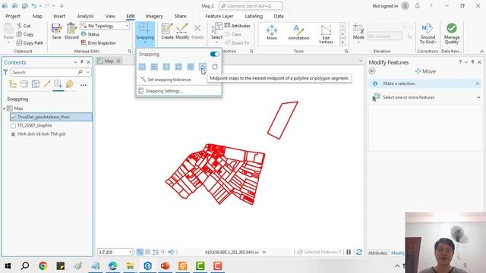The image size is (486, 273).
Task: Go back in Modify Features pane
Action: point(372,71)
